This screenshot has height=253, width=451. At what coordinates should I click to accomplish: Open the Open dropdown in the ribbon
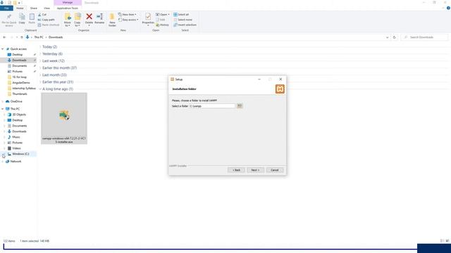click(163, 14)
